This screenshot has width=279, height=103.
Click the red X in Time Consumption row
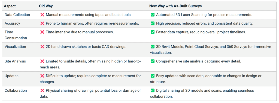pyautogui.click(x=42, y=32)
